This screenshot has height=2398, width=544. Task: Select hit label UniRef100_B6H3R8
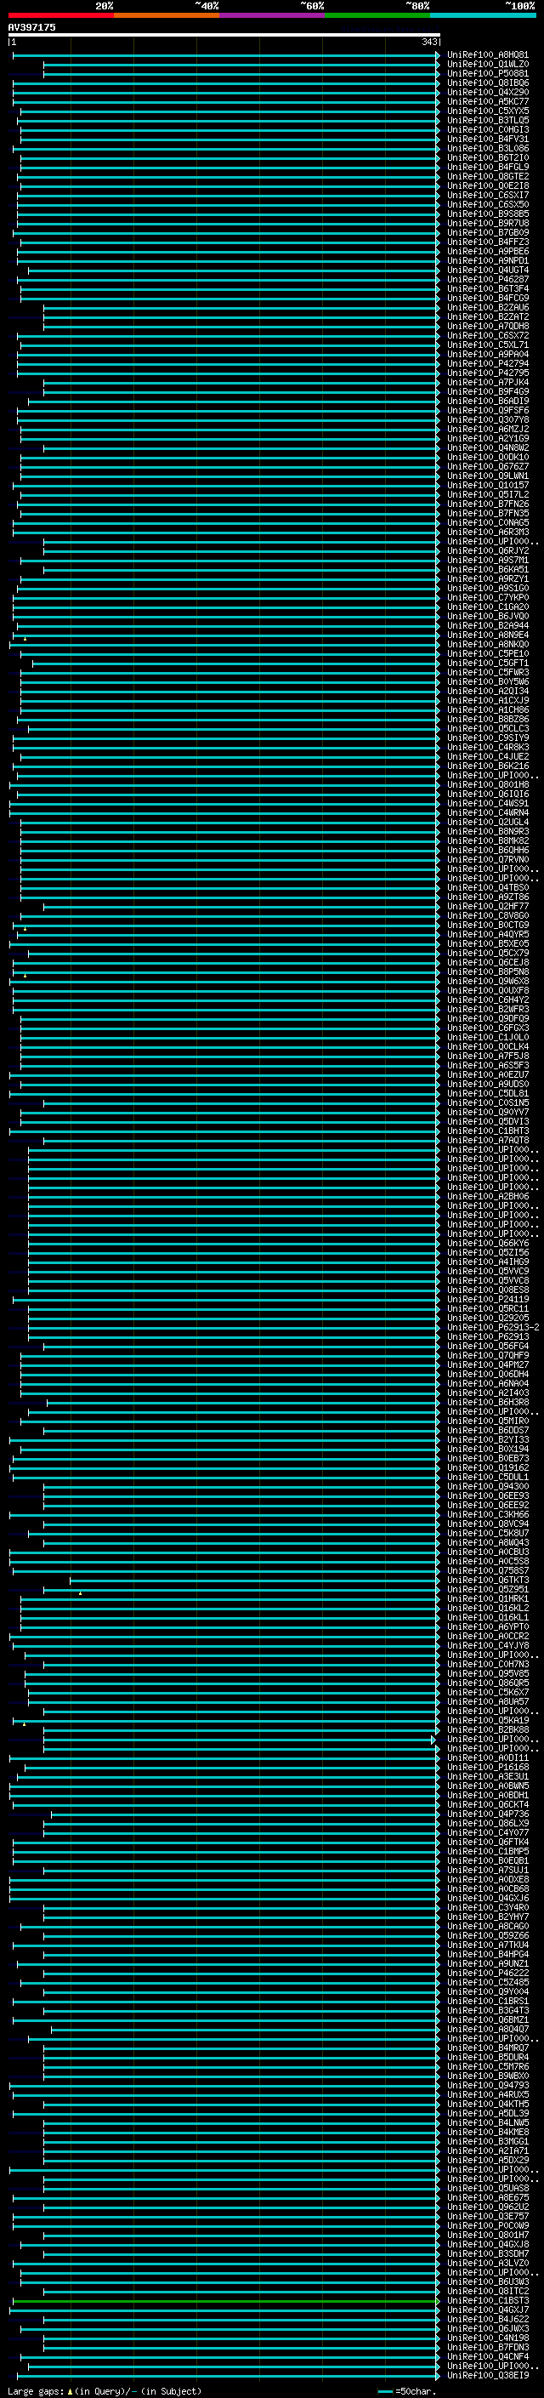tap(487, 1402)
